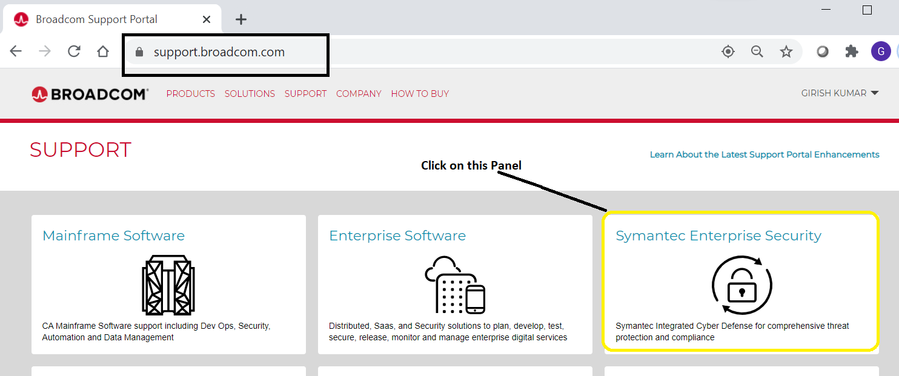This screenshot has height=376, width=899.
Task: Minimize the browser window
Action: pos(827,10)
